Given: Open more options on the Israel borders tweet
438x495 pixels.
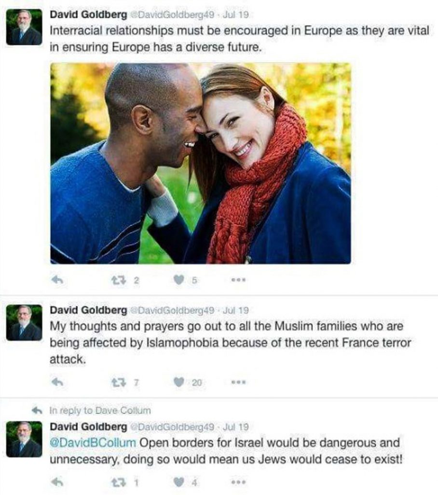Looking at the screenshot, I should click(x=238, y=482).
